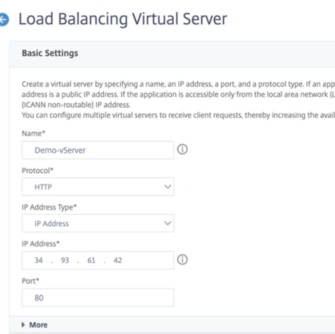Click the first IP octet 34

coord(39,260)
